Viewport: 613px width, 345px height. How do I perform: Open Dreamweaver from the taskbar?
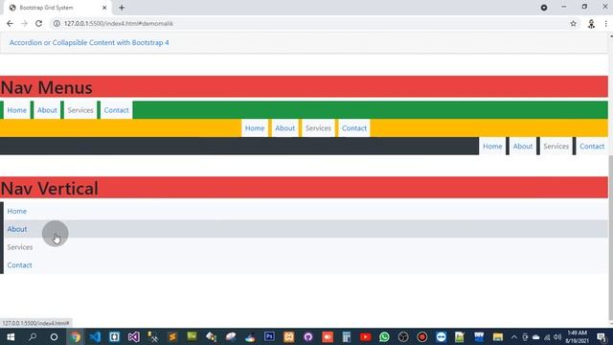[192, 336]
